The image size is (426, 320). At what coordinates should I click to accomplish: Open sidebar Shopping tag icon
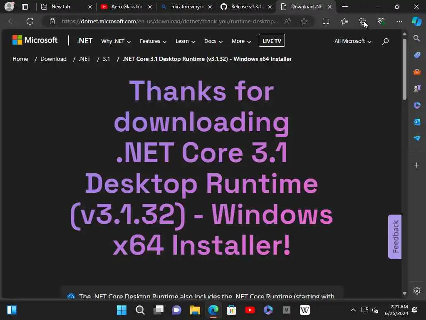417,55
